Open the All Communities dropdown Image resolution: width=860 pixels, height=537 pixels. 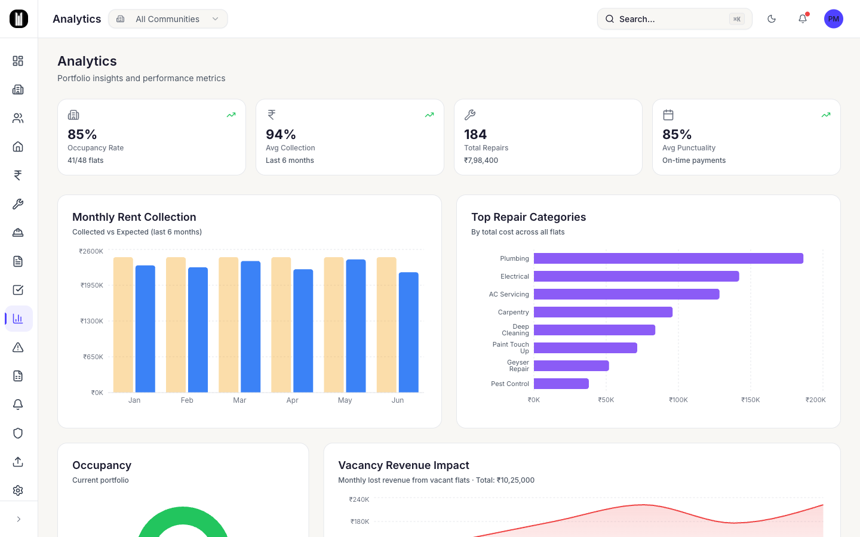(x=168, y=19)
